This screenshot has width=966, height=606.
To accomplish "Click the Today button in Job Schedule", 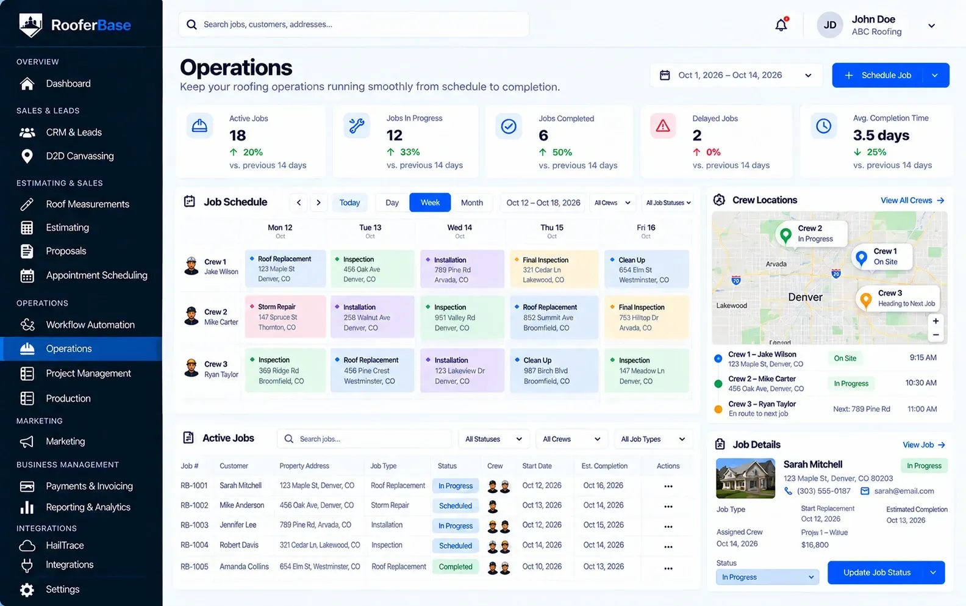I will (x=349, y=203).
